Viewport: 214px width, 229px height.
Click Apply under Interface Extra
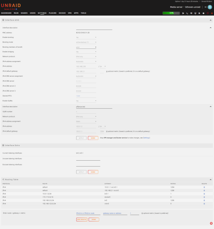pyautogui.click(x=81, y=172)
